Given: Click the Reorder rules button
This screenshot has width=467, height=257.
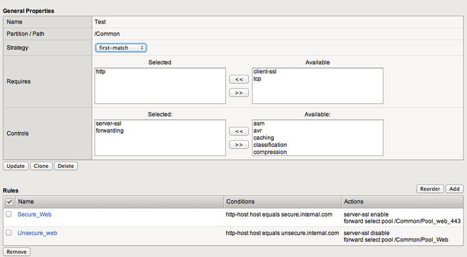Looking at the screenshot, I should point(430,189).
